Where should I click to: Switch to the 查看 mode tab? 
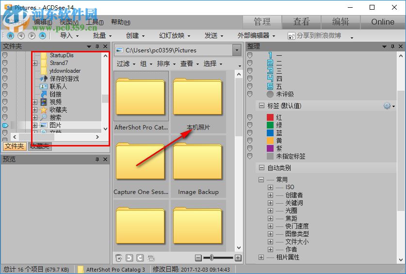pos(301,22)
